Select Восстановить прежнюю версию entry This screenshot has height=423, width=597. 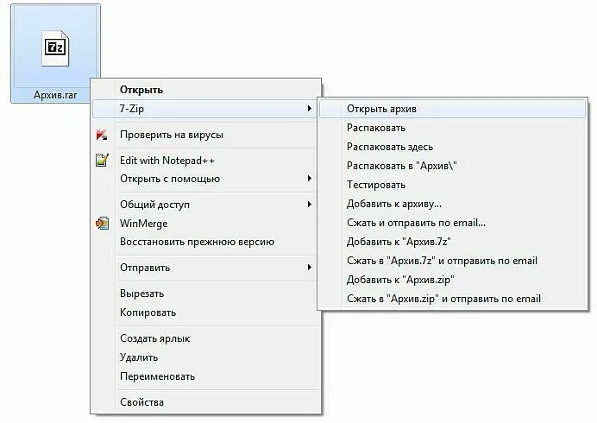pyautogui.click(x=197, y=242)
